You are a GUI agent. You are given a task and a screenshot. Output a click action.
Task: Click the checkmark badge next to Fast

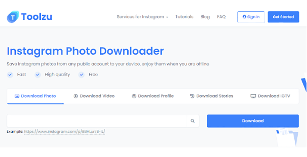[10, 75]
